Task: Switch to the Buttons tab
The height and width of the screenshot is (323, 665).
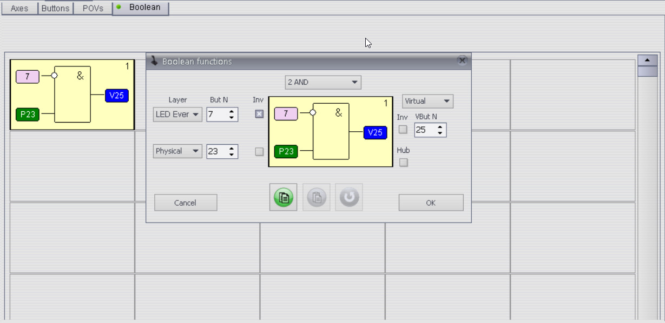Action: 55,9
